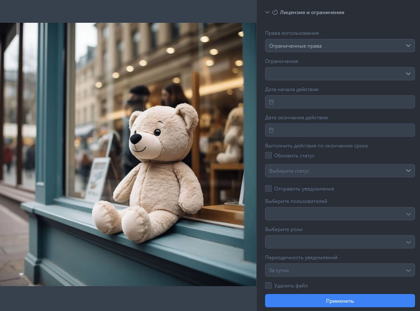Tick the Отправить уведомление checkbox
The image size is (420, 311).
[268, 189]
